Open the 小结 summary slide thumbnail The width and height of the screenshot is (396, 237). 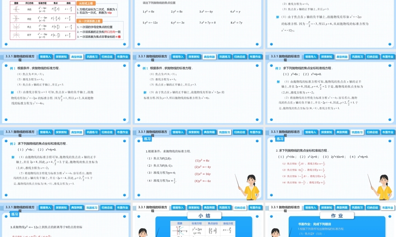point(198,220)
